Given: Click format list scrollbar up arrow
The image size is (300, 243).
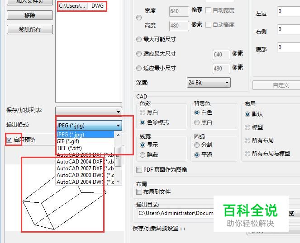Looking at the screenshot, I should click(x=118, y=135).
